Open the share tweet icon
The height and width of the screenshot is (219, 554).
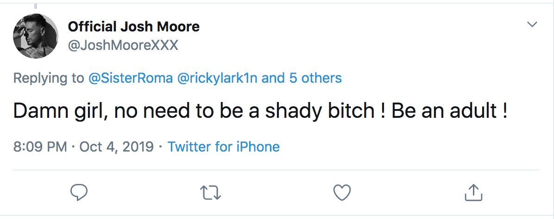pos(473,193)
